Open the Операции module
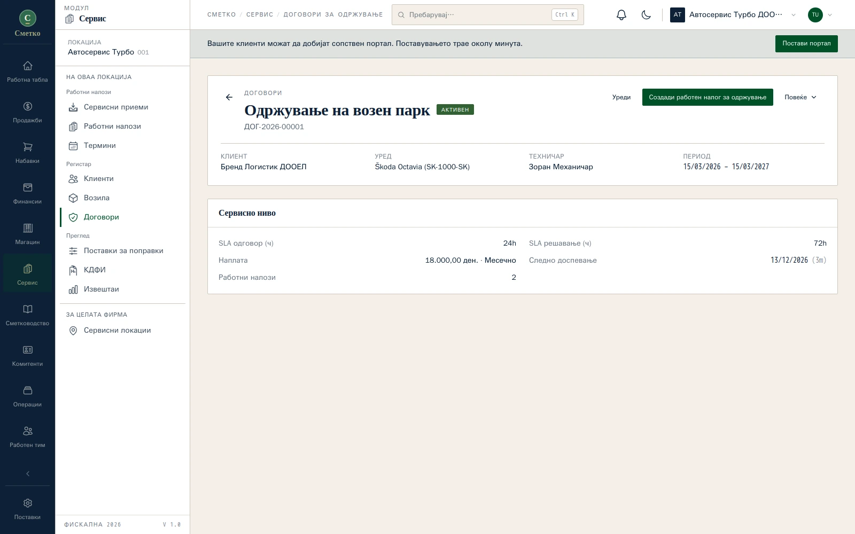The width and height of the screenshot is (855, 534). pos(27,396)
